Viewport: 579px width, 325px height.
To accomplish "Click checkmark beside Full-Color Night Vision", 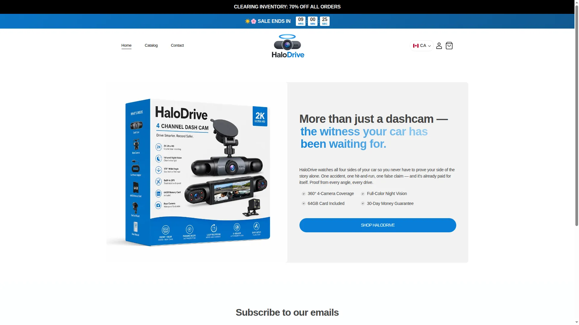I will (363, 194).
